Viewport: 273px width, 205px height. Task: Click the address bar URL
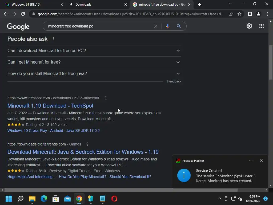click(x=131, y=14)
